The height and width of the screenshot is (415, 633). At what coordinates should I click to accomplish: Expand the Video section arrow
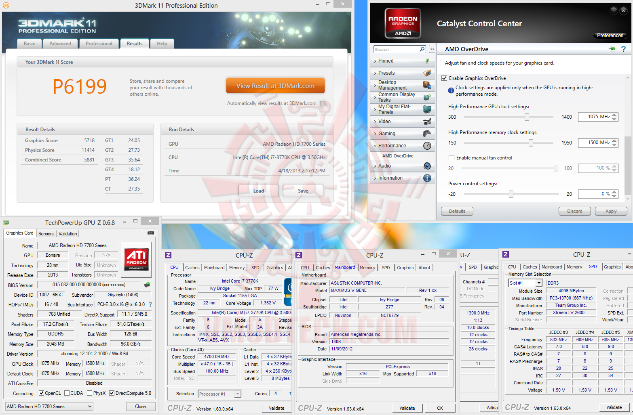coord(375,122)
